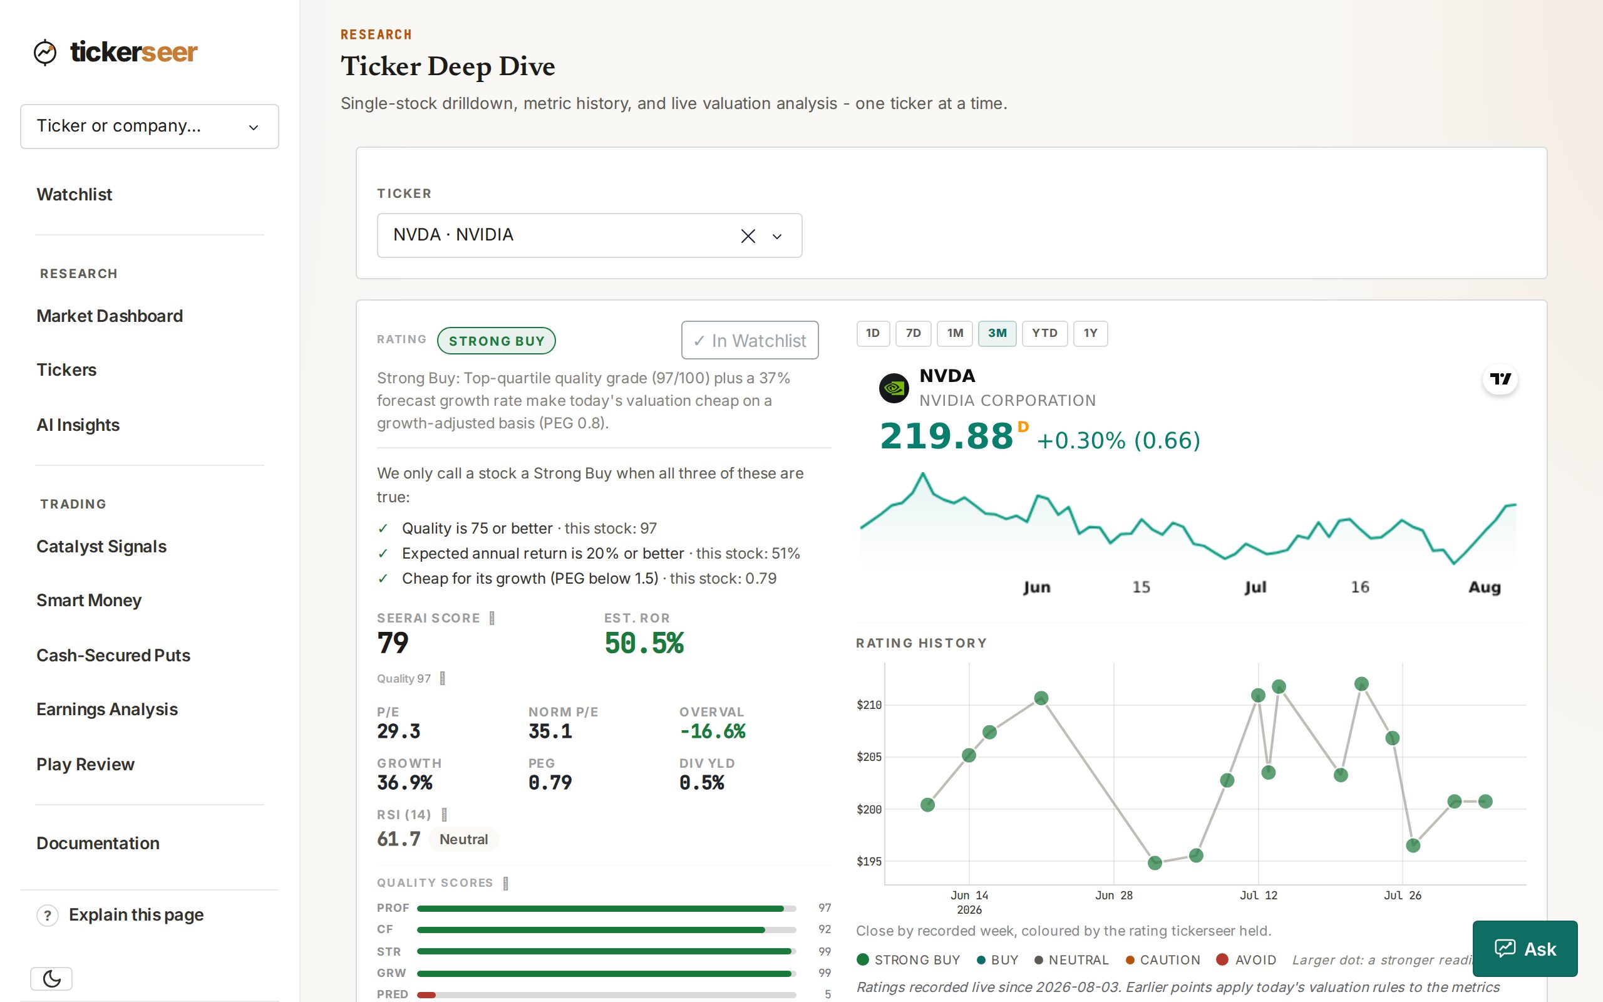Click the STRONG BUY legend swatch
This screenshot has height=1002, width=1603.
click(862, 959)
